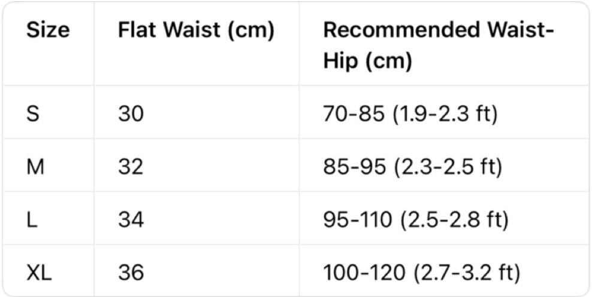Click the 70-85 waist-hip range

click(354, 114)
